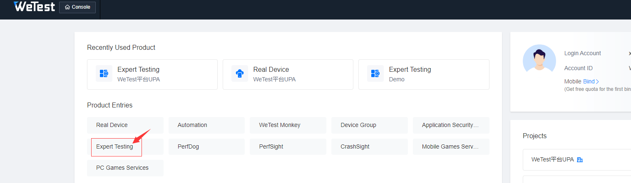Open WeTest Monkey product entry
631x183 pixels.
click(288, 125)
